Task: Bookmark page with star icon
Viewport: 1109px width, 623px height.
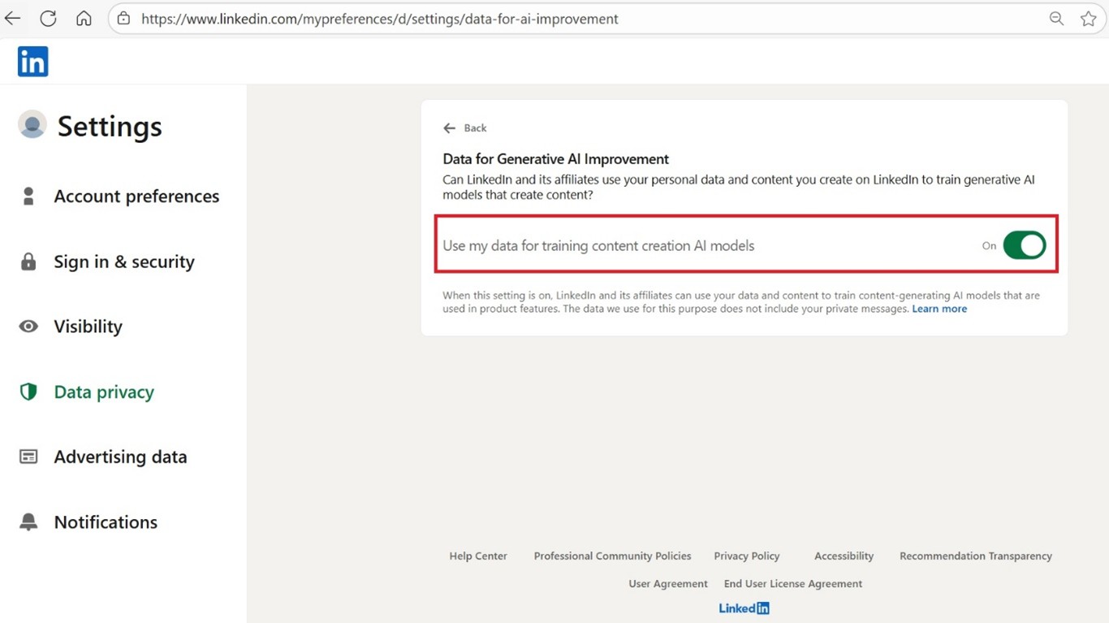Action: click(1088, 19)
